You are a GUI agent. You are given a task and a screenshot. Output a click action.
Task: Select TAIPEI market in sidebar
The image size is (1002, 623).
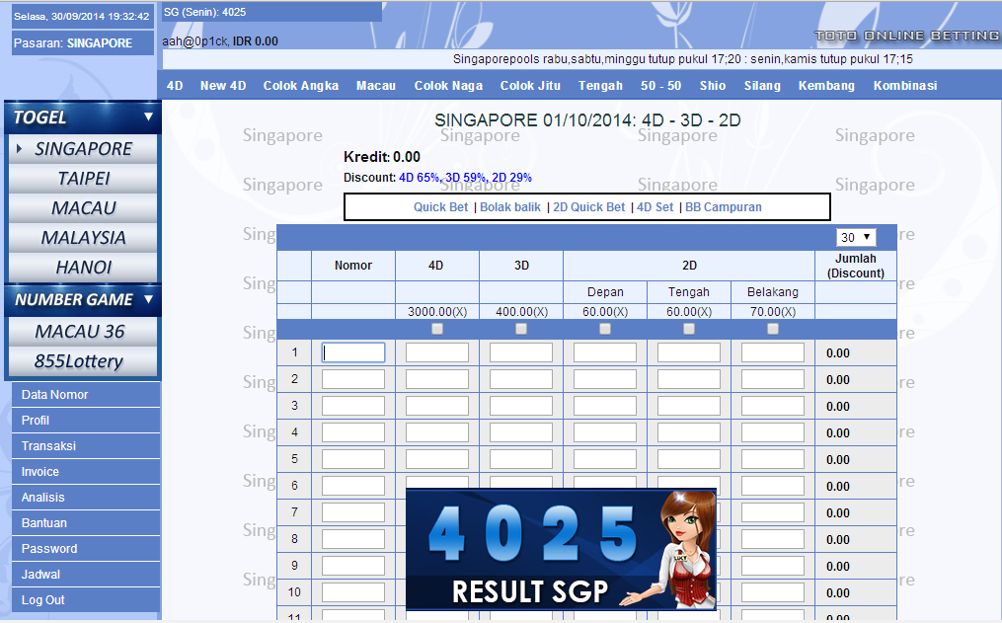tap(83, 179)
